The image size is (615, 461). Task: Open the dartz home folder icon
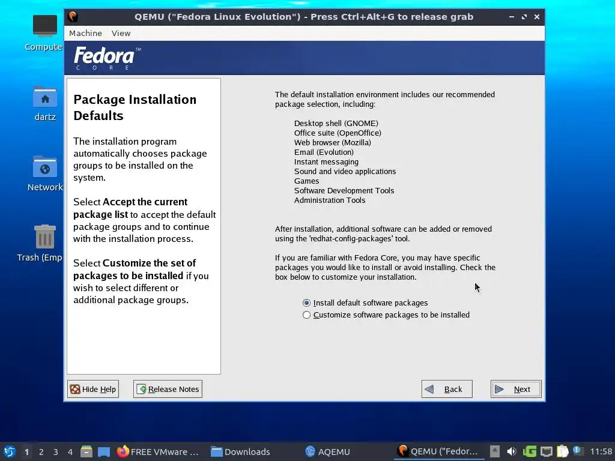pos(44,104)
